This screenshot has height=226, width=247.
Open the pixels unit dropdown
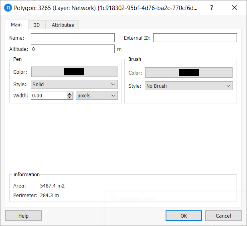pos(97,96)
